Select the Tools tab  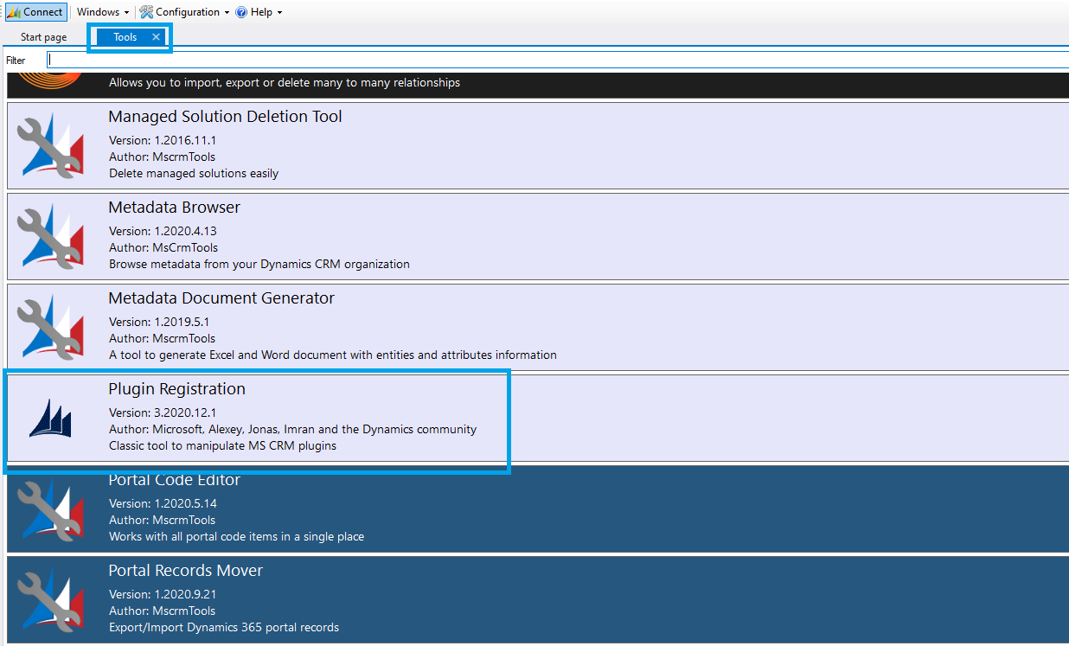(125, 37)
